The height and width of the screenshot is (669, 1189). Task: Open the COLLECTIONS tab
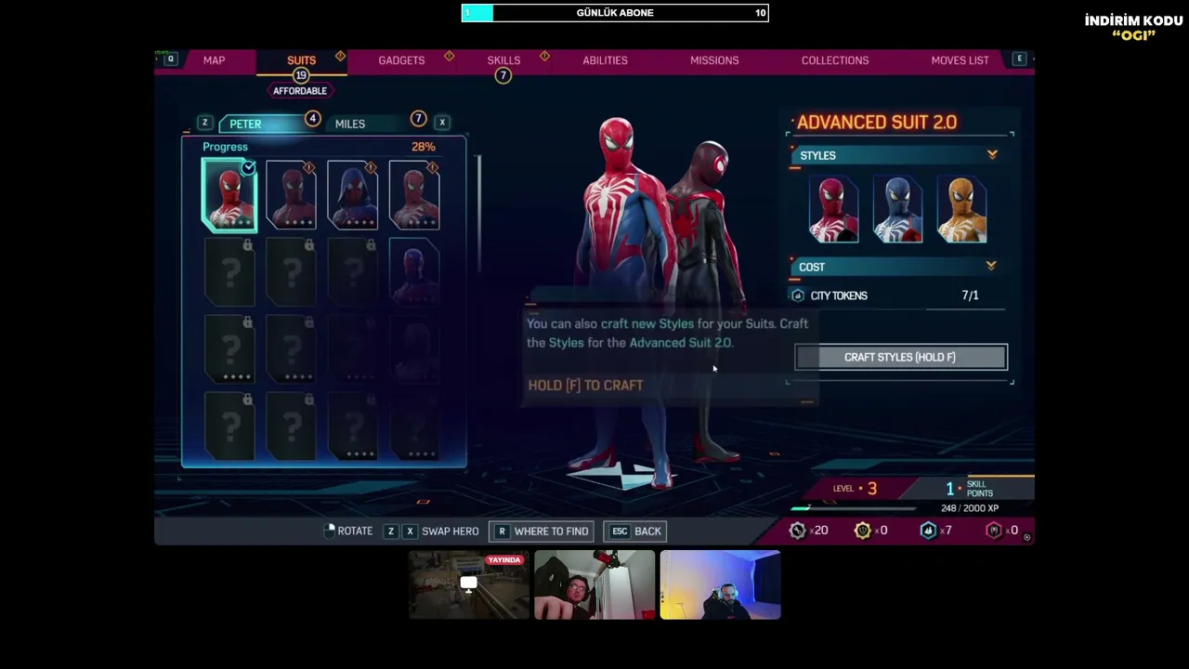(x=835, y=60)
